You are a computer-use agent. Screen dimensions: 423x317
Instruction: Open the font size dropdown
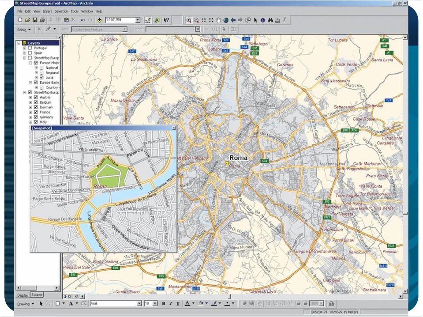pyautogui.click(x=155, y=303)
